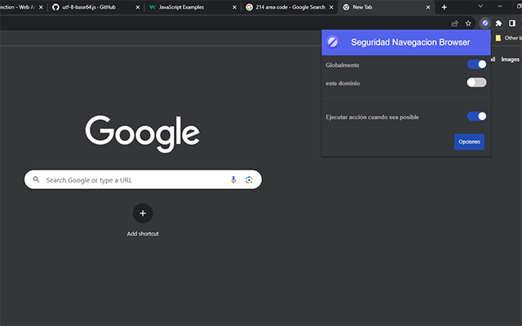Bookmark this tab with the star icon

(x=468, y=24)
